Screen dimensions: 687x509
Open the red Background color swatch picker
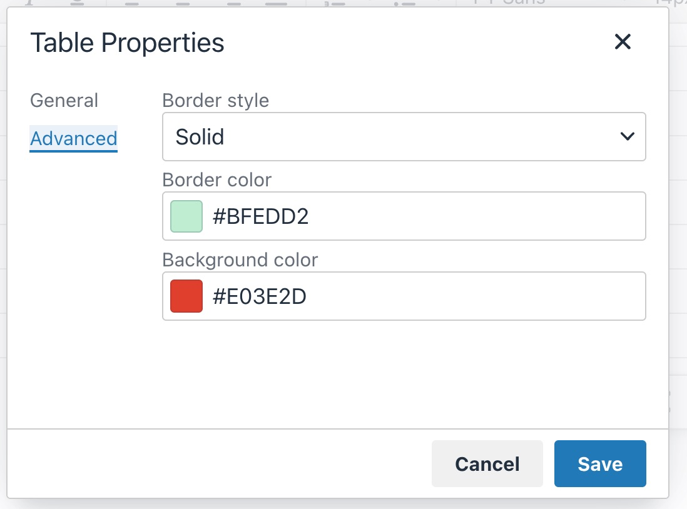point(186,296)
